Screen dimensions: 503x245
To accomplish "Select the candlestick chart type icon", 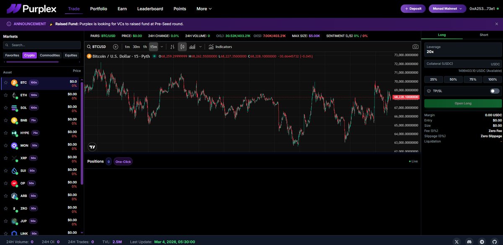I will click(182, 47).
